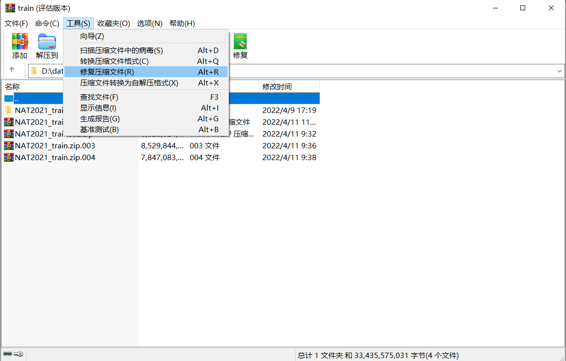Open the 帮助(H) menu

tap(182, 23)
